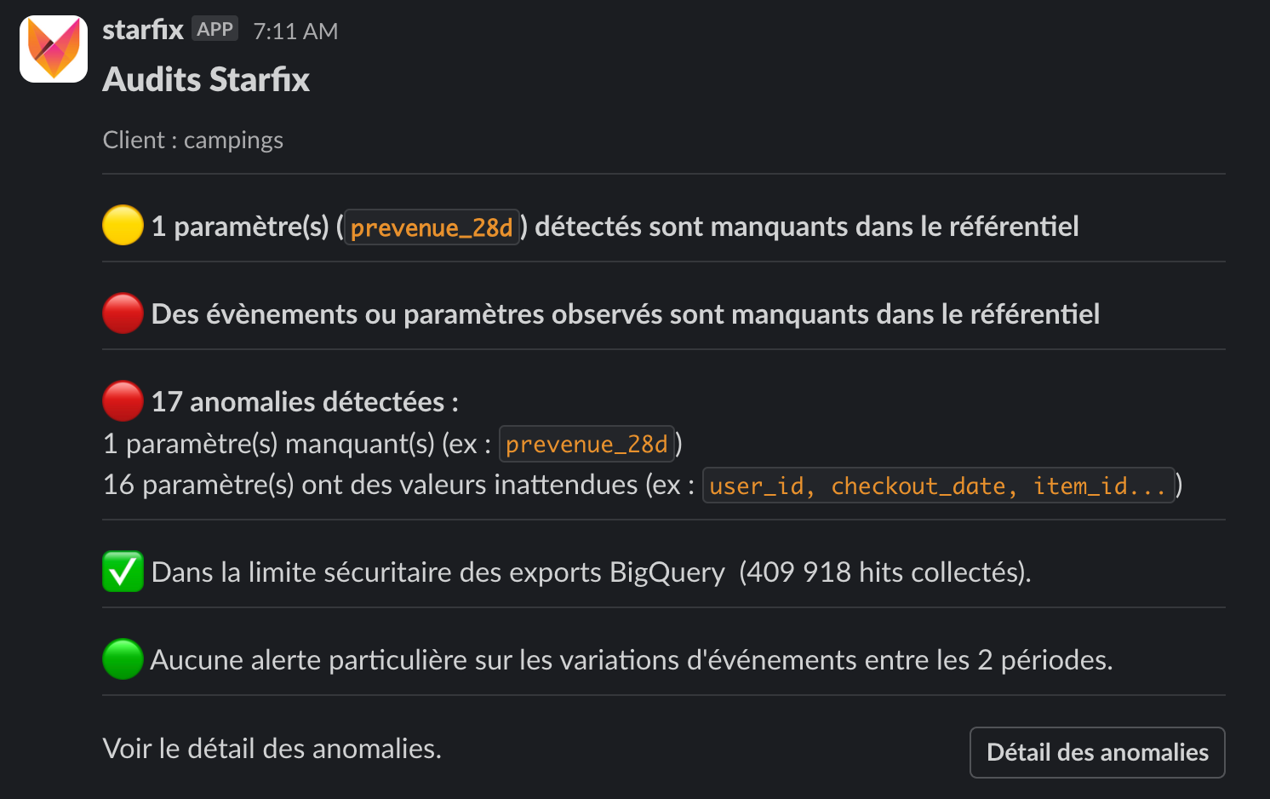
Task: Click the prevenue_28d snippet in the anomalies list
Action: point(587,444)
